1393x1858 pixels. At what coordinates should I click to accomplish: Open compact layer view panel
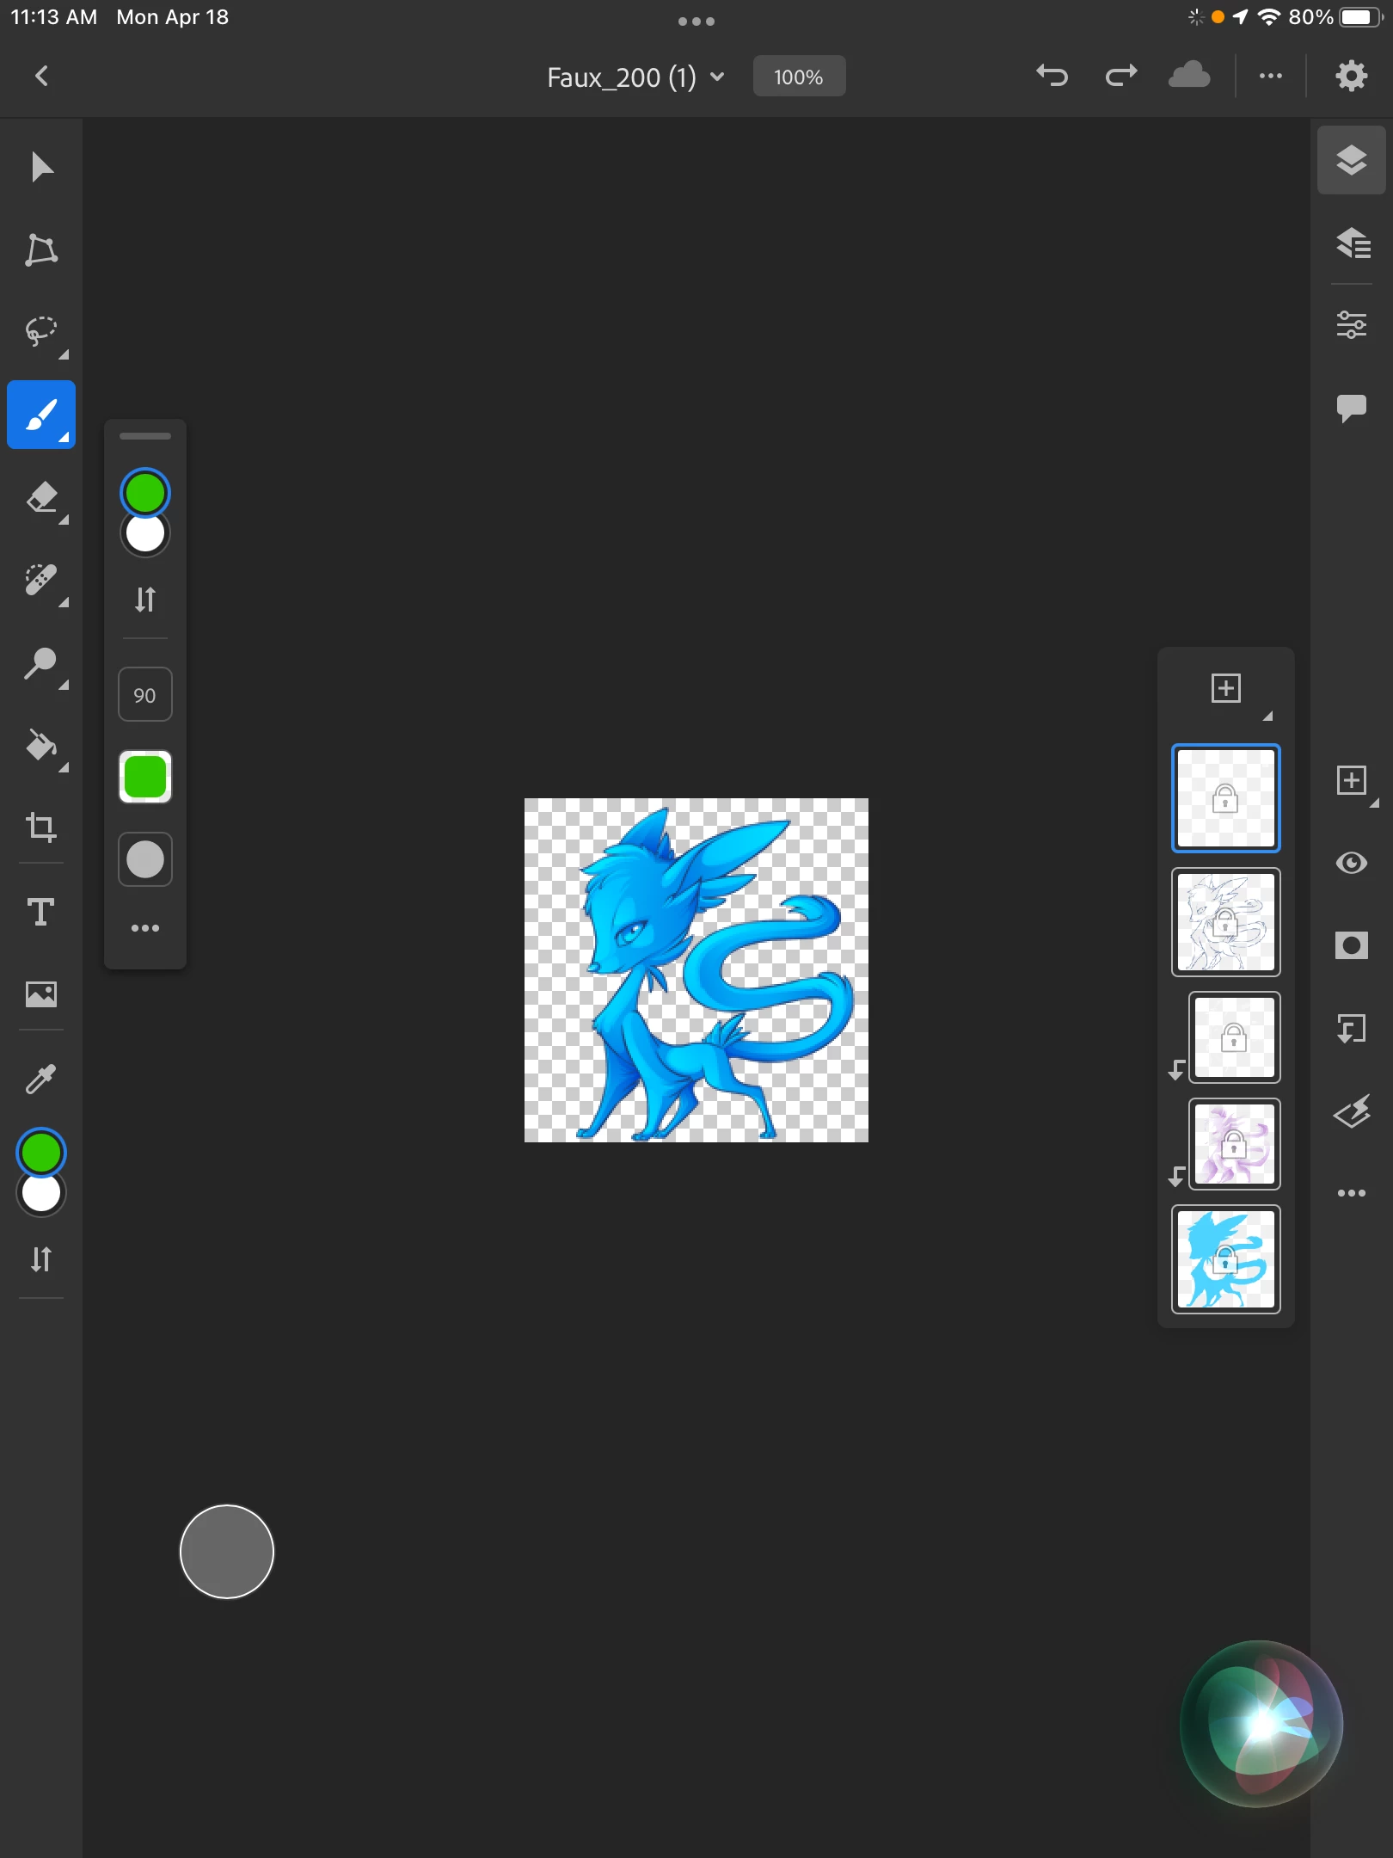pos(1352,160)
